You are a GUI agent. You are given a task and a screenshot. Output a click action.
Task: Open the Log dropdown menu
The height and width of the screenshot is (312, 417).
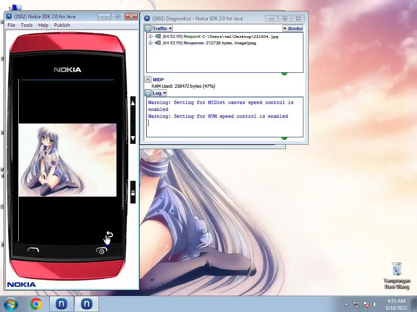(x=159, y=93)
